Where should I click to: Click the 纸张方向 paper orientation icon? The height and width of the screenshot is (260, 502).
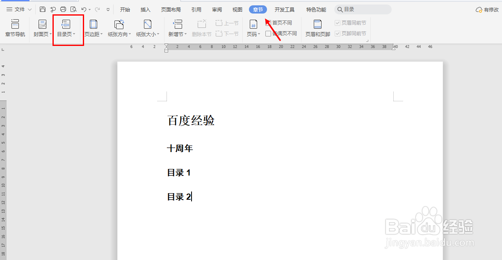point(119,24)
